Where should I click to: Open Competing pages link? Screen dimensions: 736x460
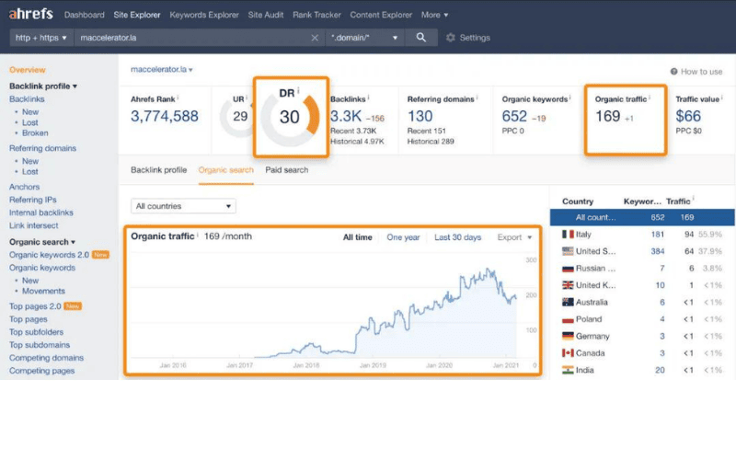click(x=41, y=371)
